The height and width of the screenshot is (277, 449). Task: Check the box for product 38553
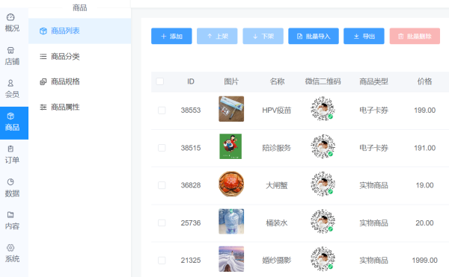coord(162,111)
